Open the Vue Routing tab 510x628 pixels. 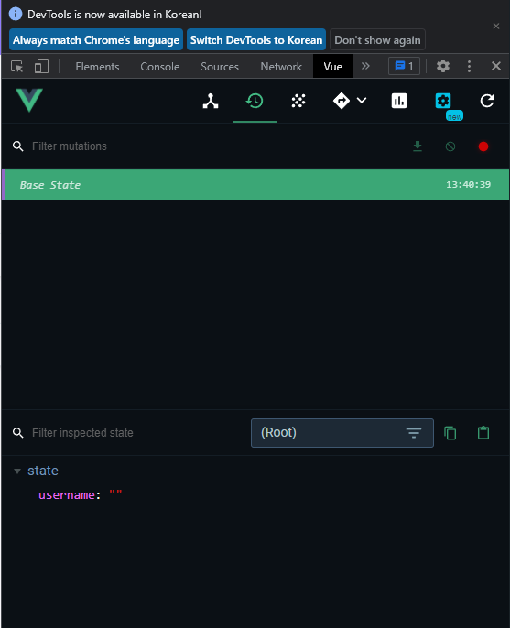click(342, 101)
